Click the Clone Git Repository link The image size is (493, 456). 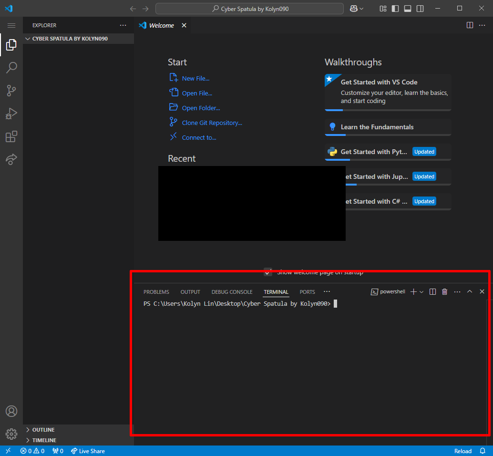[212, 123]
